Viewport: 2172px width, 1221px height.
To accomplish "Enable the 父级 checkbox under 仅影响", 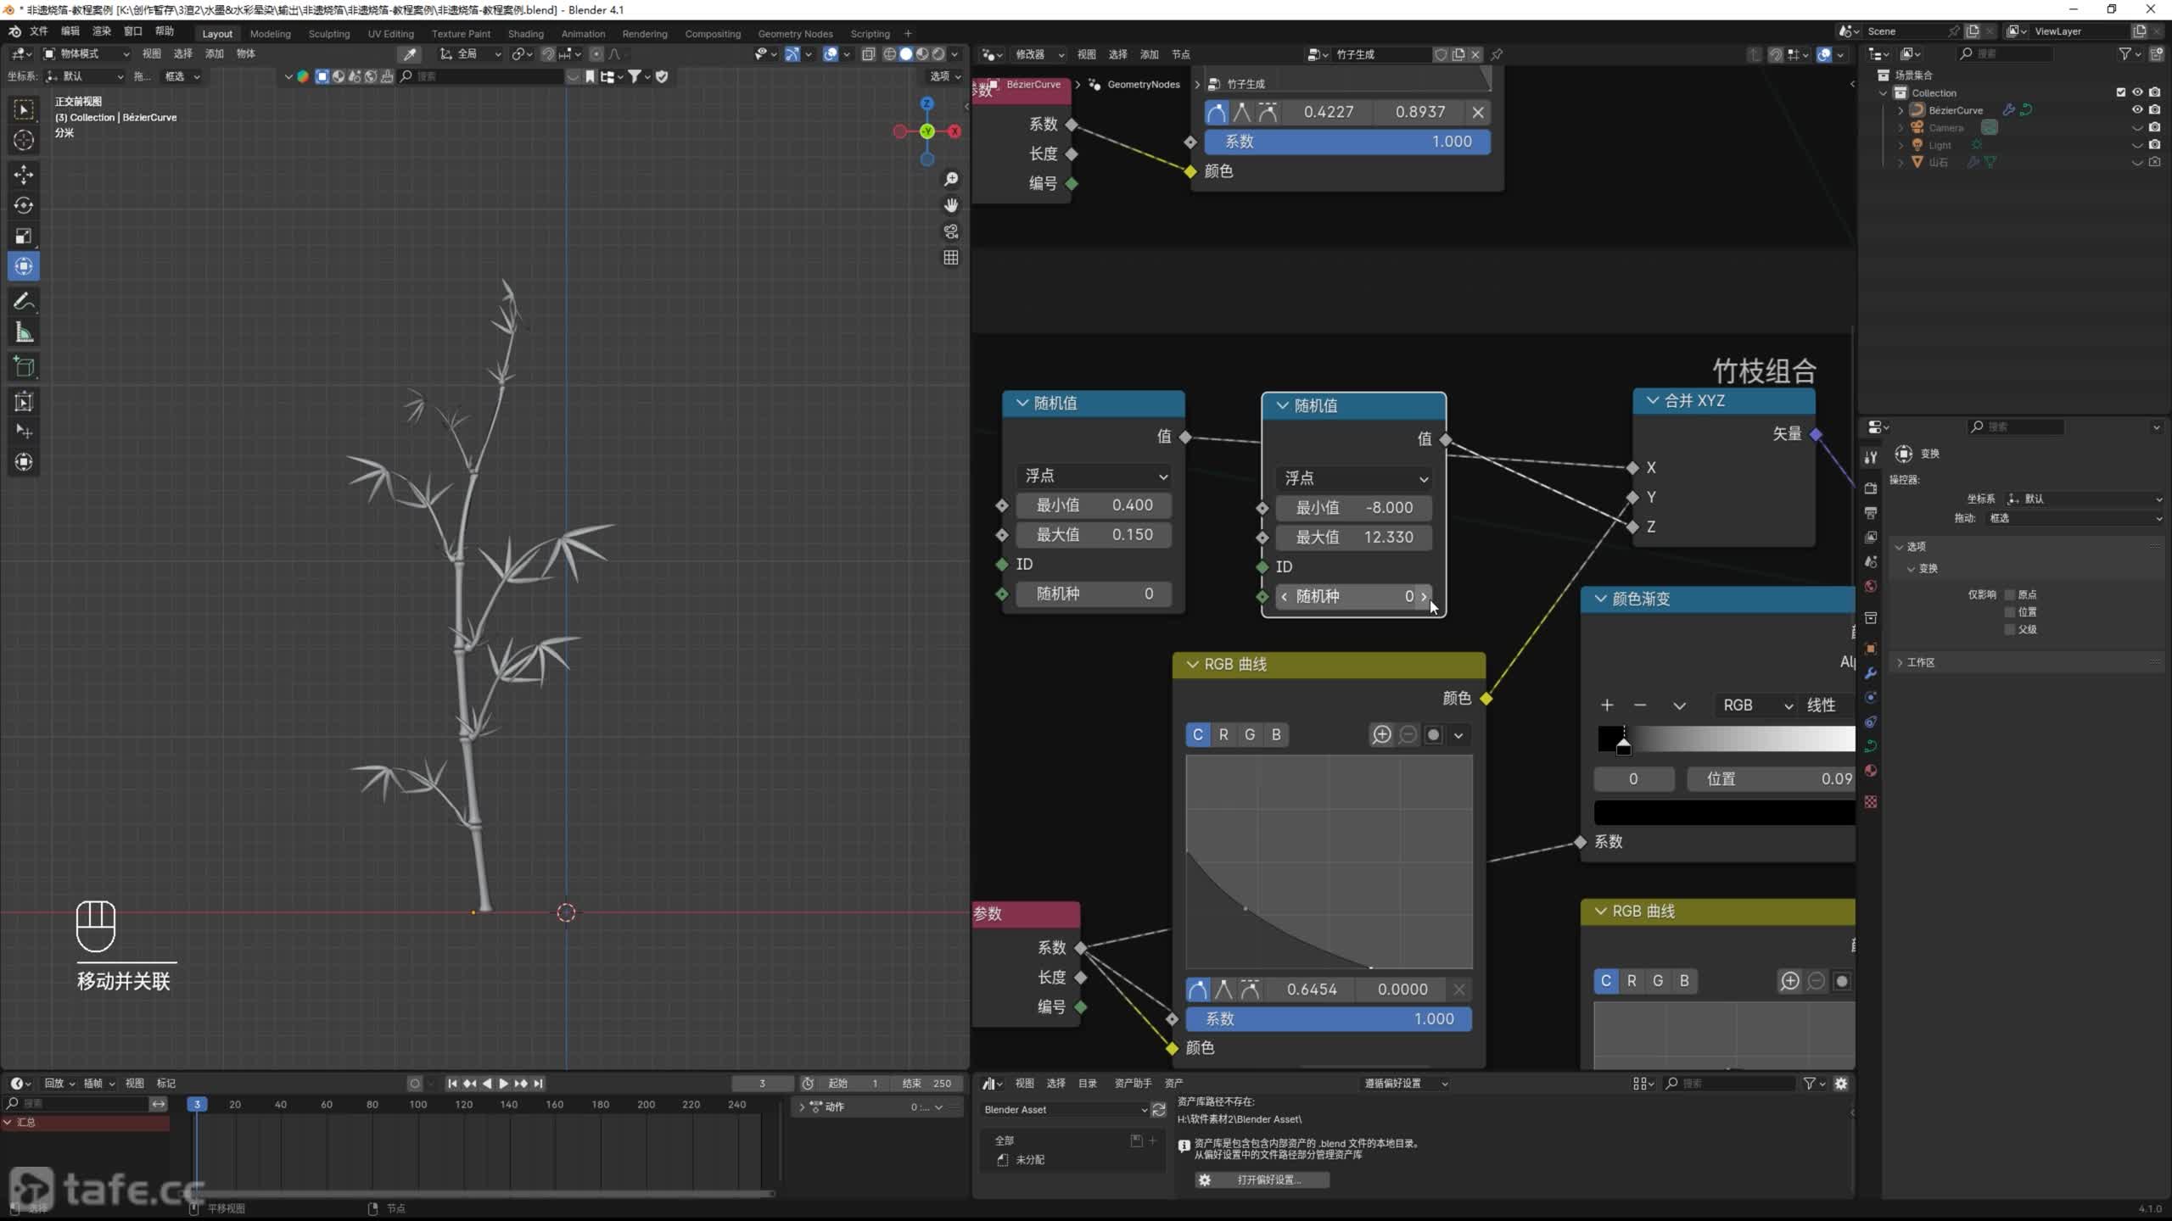I will (x=2010, y=629).
